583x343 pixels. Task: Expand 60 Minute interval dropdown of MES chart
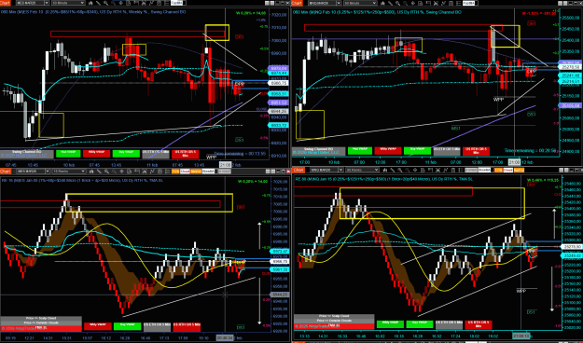tap(82, 3)
